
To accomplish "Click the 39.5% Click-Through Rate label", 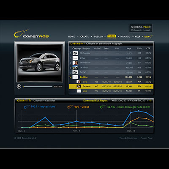I will 128,107.
